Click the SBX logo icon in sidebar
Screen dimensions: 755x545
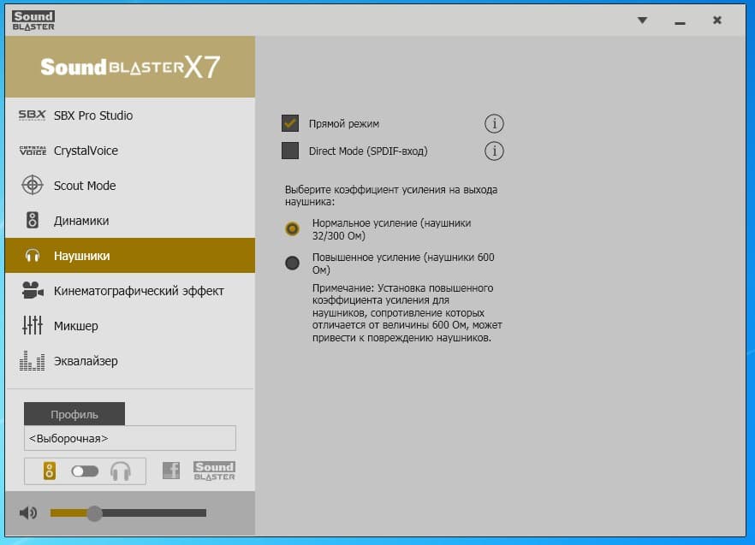click(32, 115)
